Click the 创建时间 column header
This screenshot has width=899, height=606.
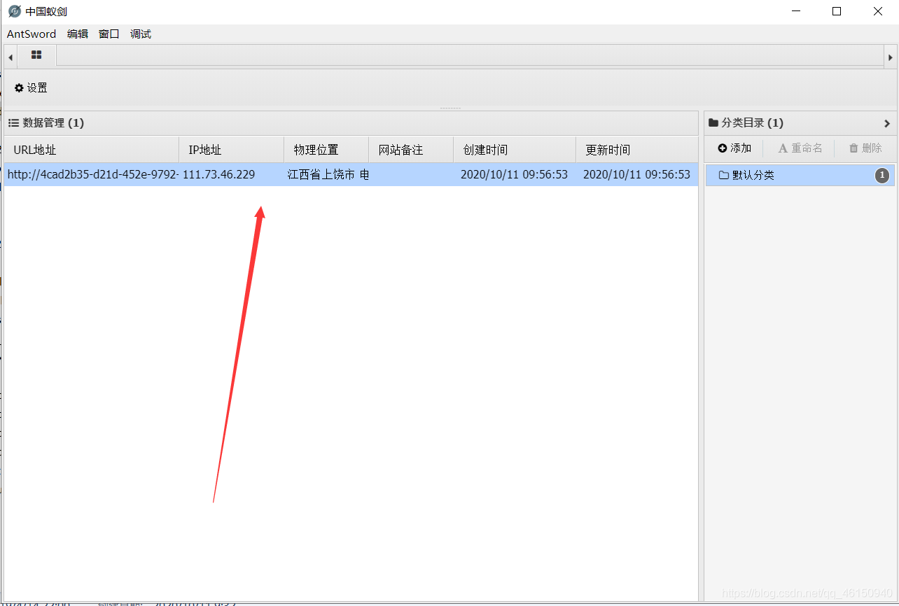pyautogui.click(x=515, y=150)
